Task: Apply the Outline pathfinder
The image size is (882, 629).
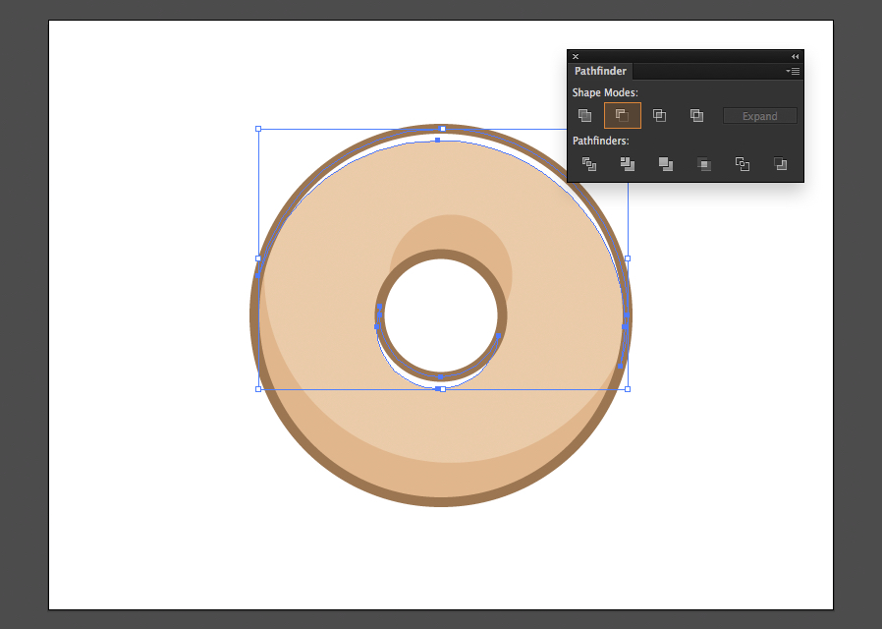Action: coord(742,164)
